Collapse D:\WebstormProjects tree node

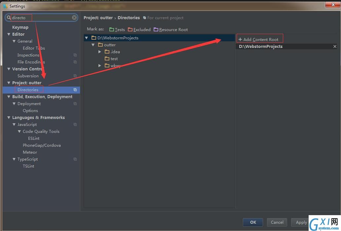coord(86,38)
